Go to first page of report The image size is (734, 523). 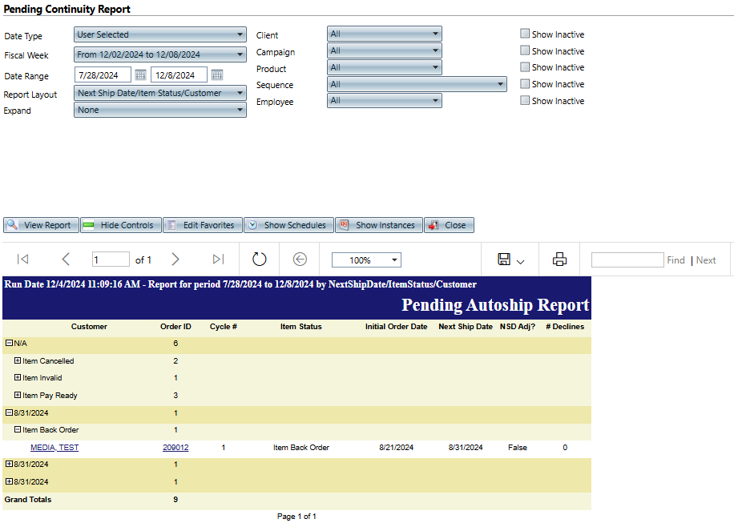[x=22, y=259]
